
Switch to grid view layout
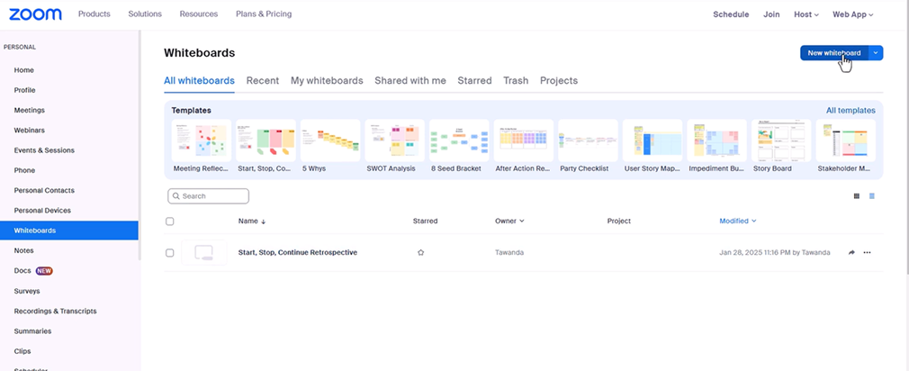[x=856, y=195]
